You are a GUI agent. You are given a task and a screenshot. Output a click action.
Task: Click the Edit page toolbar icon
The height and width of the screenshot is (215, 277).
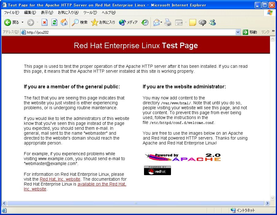click(179, 22)
